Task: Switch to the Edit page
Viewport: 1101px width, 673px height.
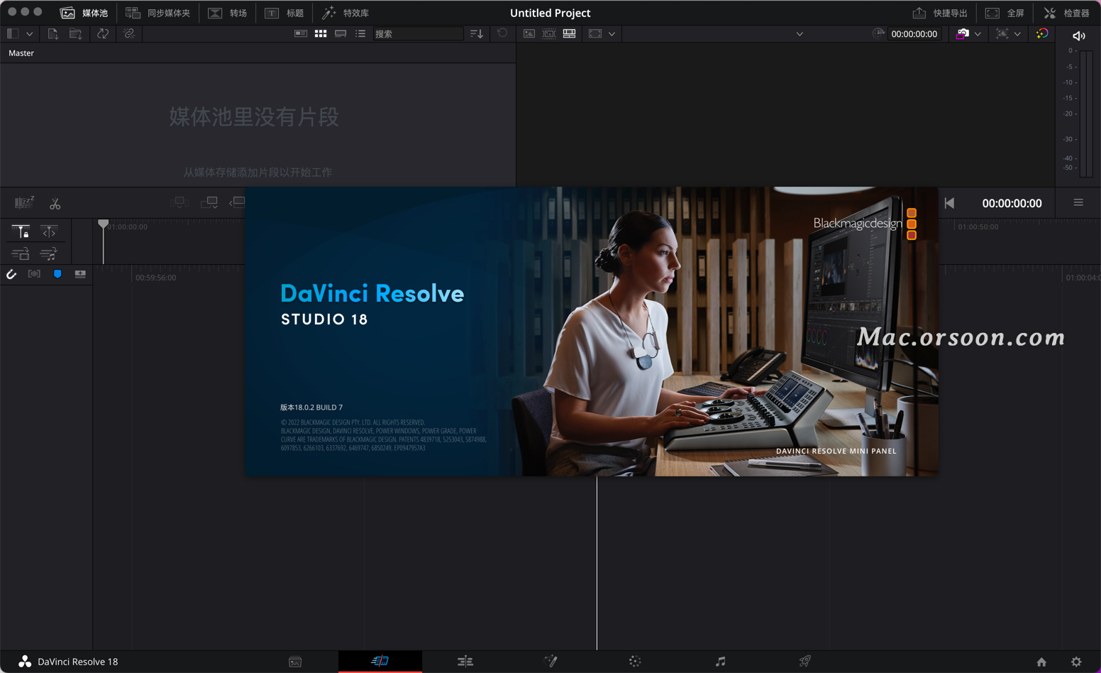Action: (x=465, y=662)
